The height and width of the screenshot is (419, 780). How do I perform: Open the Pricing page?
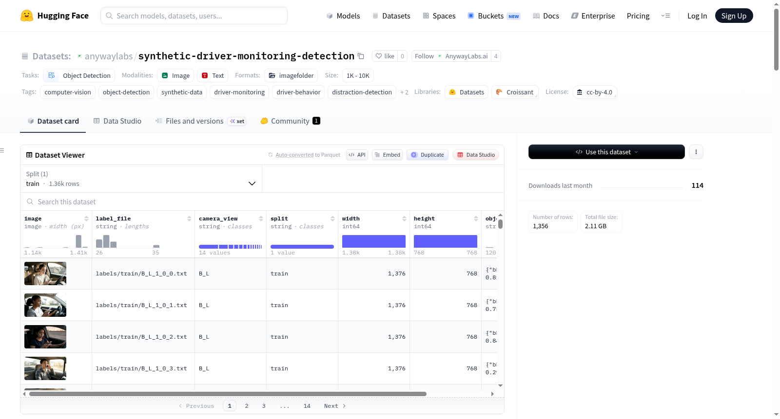point(638,16)
